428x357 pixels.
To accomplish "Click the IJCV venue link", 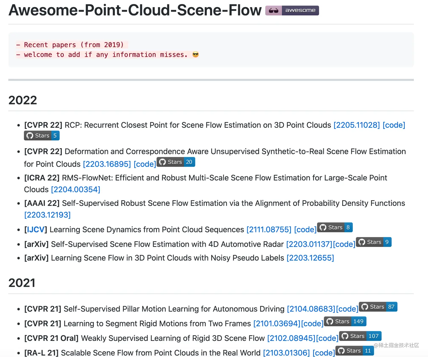I will [36, 229].
